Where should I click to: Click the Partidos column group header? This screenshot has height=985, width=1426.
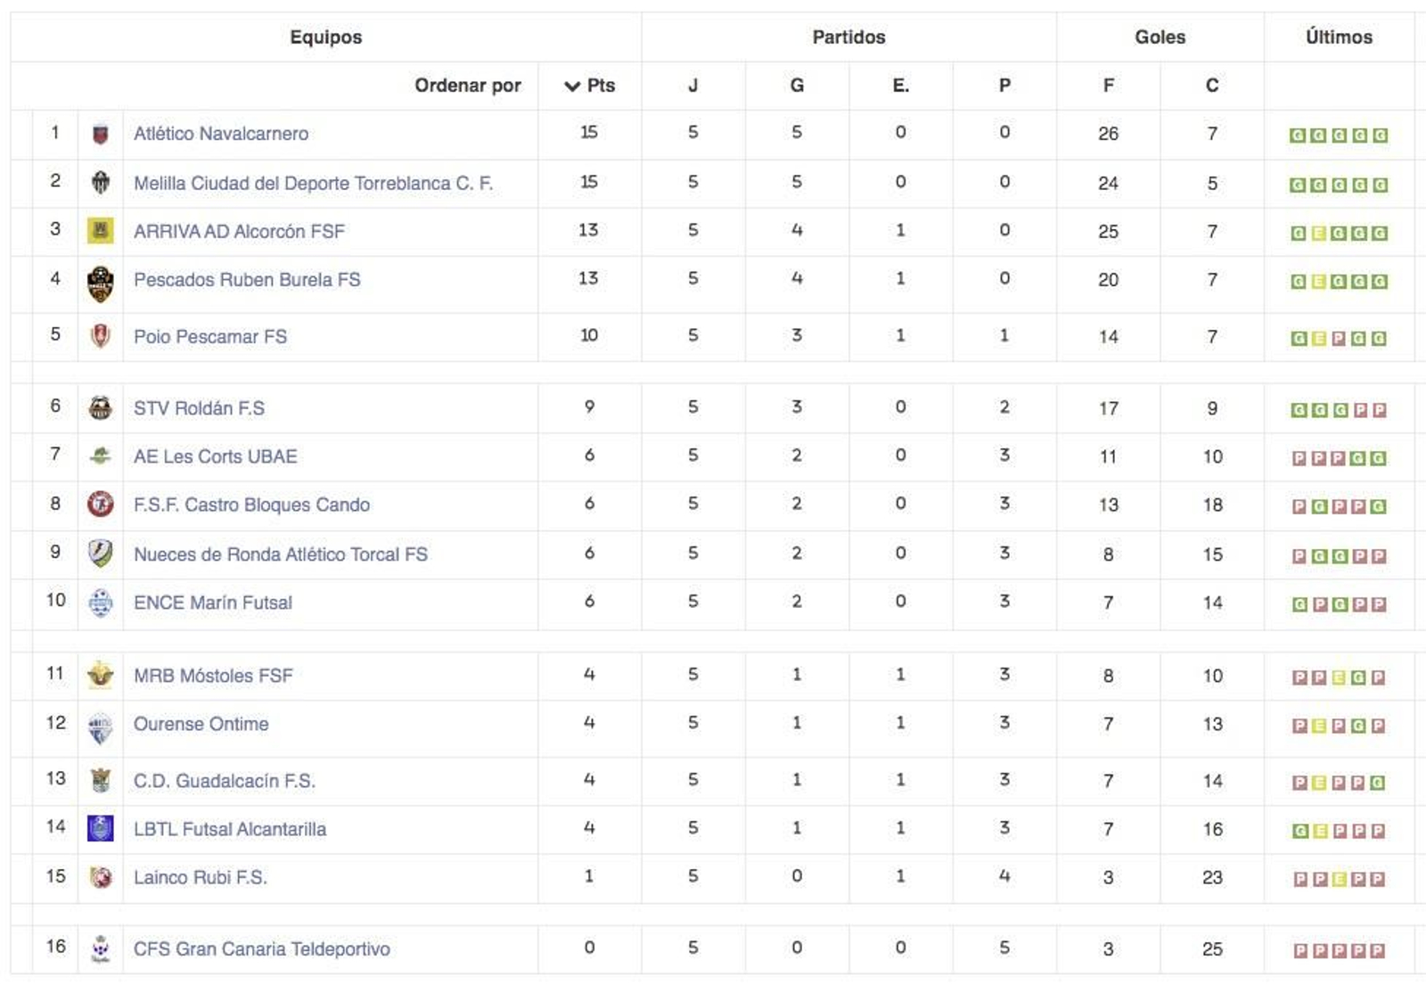point(848,37)
